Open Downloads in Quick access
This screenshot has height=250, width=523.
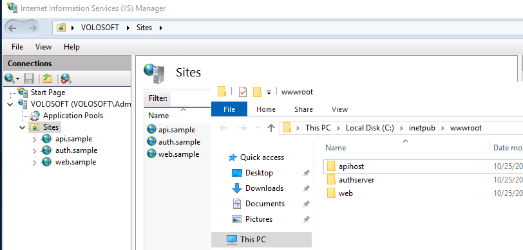coord(264,188)
